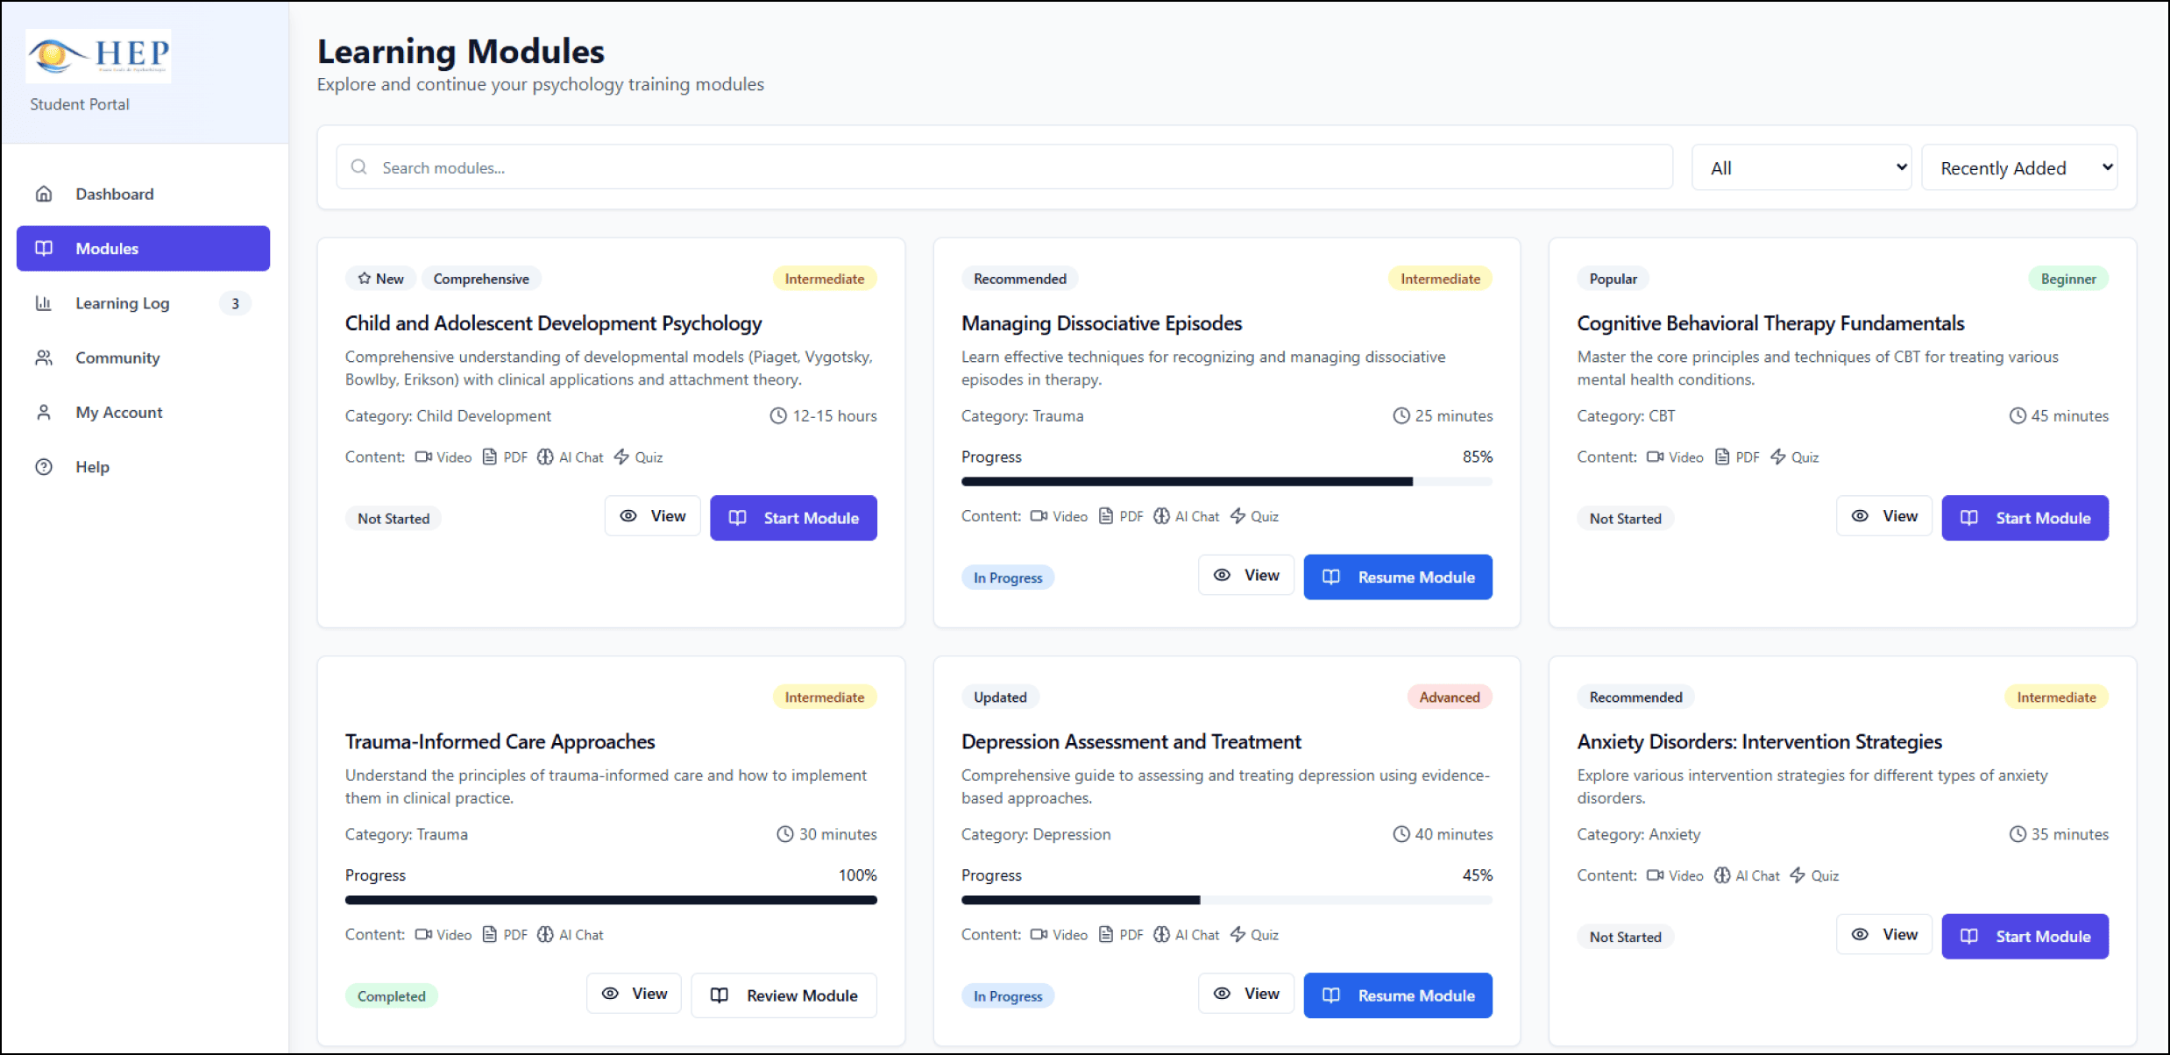Click the Dashboard home icon
The image size is (2170, 1055).
pos(44,194)
